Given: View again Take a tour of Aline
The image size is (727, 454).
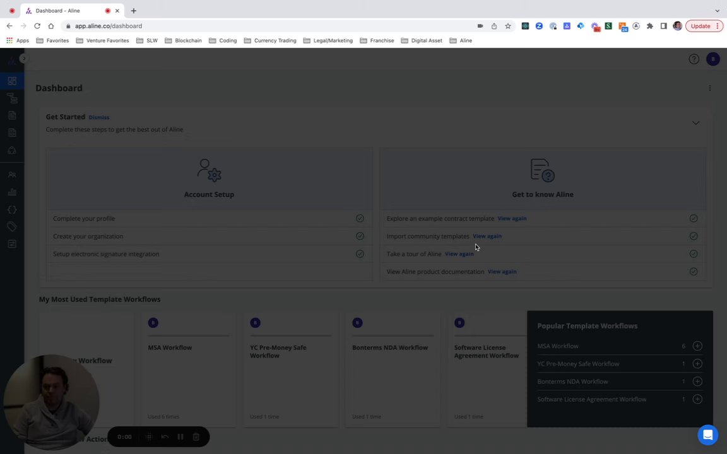Looking at the screenshot, I should coord(459,254).
